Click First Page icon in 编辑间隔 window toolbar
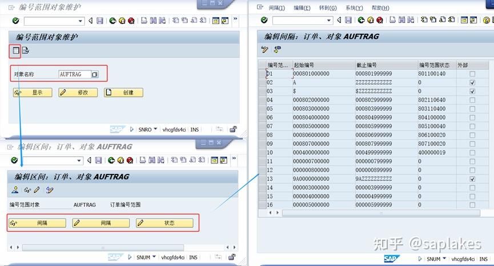The image size is (494, 266). click(424, 20)
